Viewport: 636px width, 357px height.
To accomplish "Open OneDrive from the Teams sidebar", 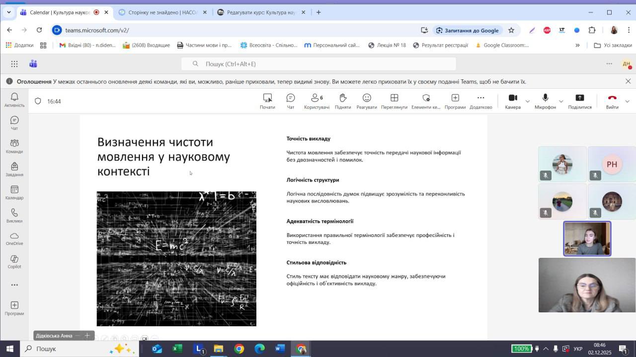I will coord(14,238).
